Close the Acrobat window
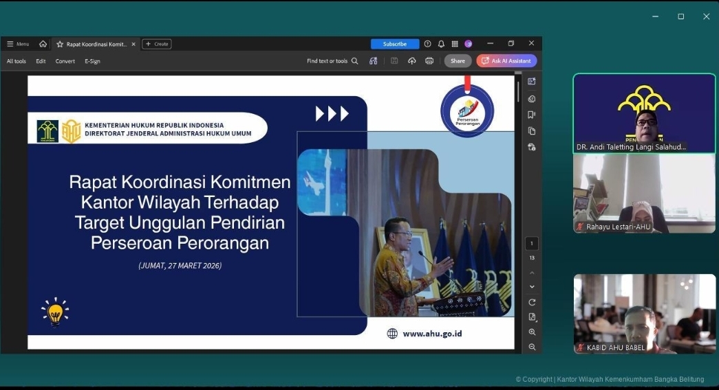Screen dimensions: 719x390 (531, 43)
